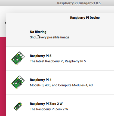The image size is (114, 116).
Task: Click the Raspberry Pi 4 board icon
Action: (x=18, y=82)
